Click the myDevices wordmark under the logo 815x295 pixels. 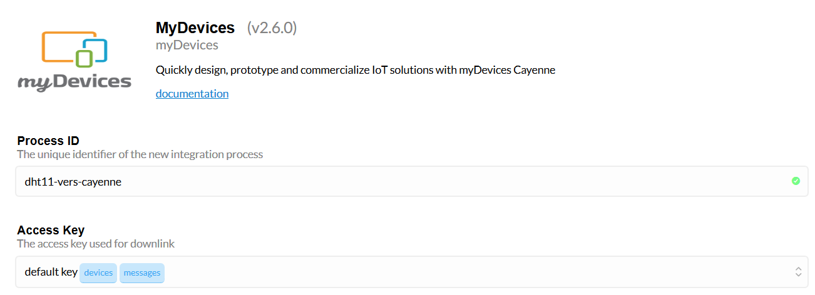(74, 82)
